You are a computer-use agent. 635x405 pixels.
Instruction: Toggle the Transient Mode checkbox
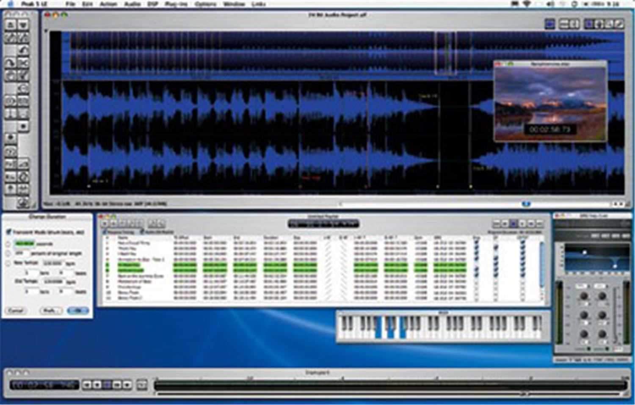8,232
